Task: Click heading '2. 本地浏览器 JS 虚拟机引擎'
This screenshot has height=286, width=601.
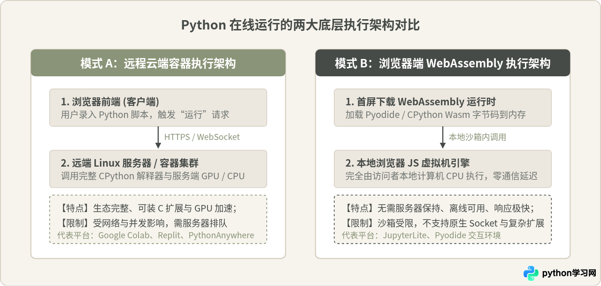Action: (x=408, y=163)
